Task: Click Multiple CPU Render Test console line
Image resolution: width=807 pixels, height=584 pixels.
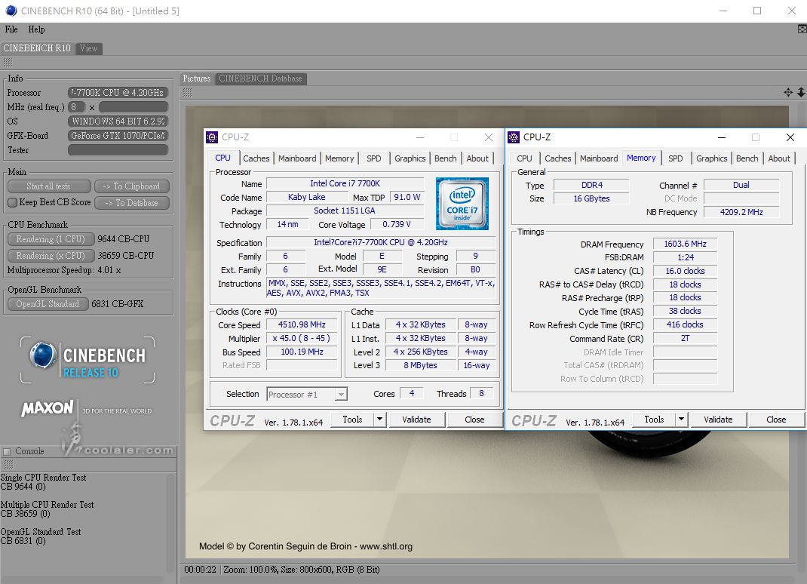Action: pos(48,505)
